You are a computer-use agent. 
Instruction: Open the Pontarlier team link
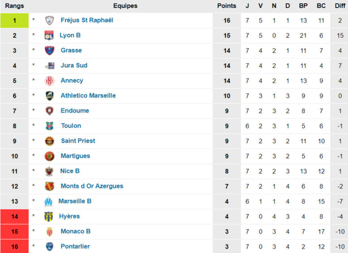(x=76, y=246)
